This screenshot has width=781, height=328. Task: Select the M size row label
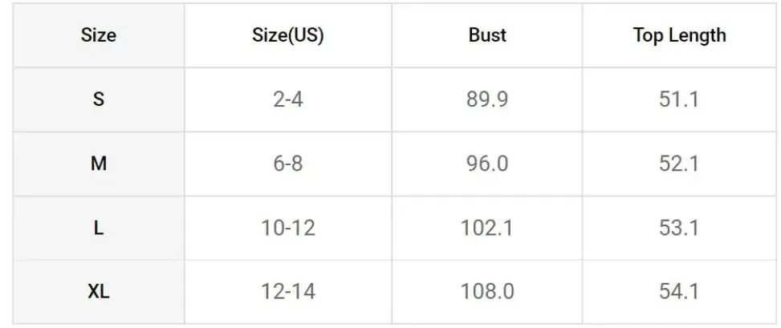pos(99,164)
